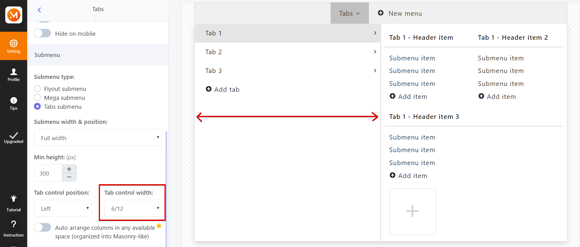This screenshot has width=580, height=247.
Task: Click the New menu button
Action: click(400, 13)
